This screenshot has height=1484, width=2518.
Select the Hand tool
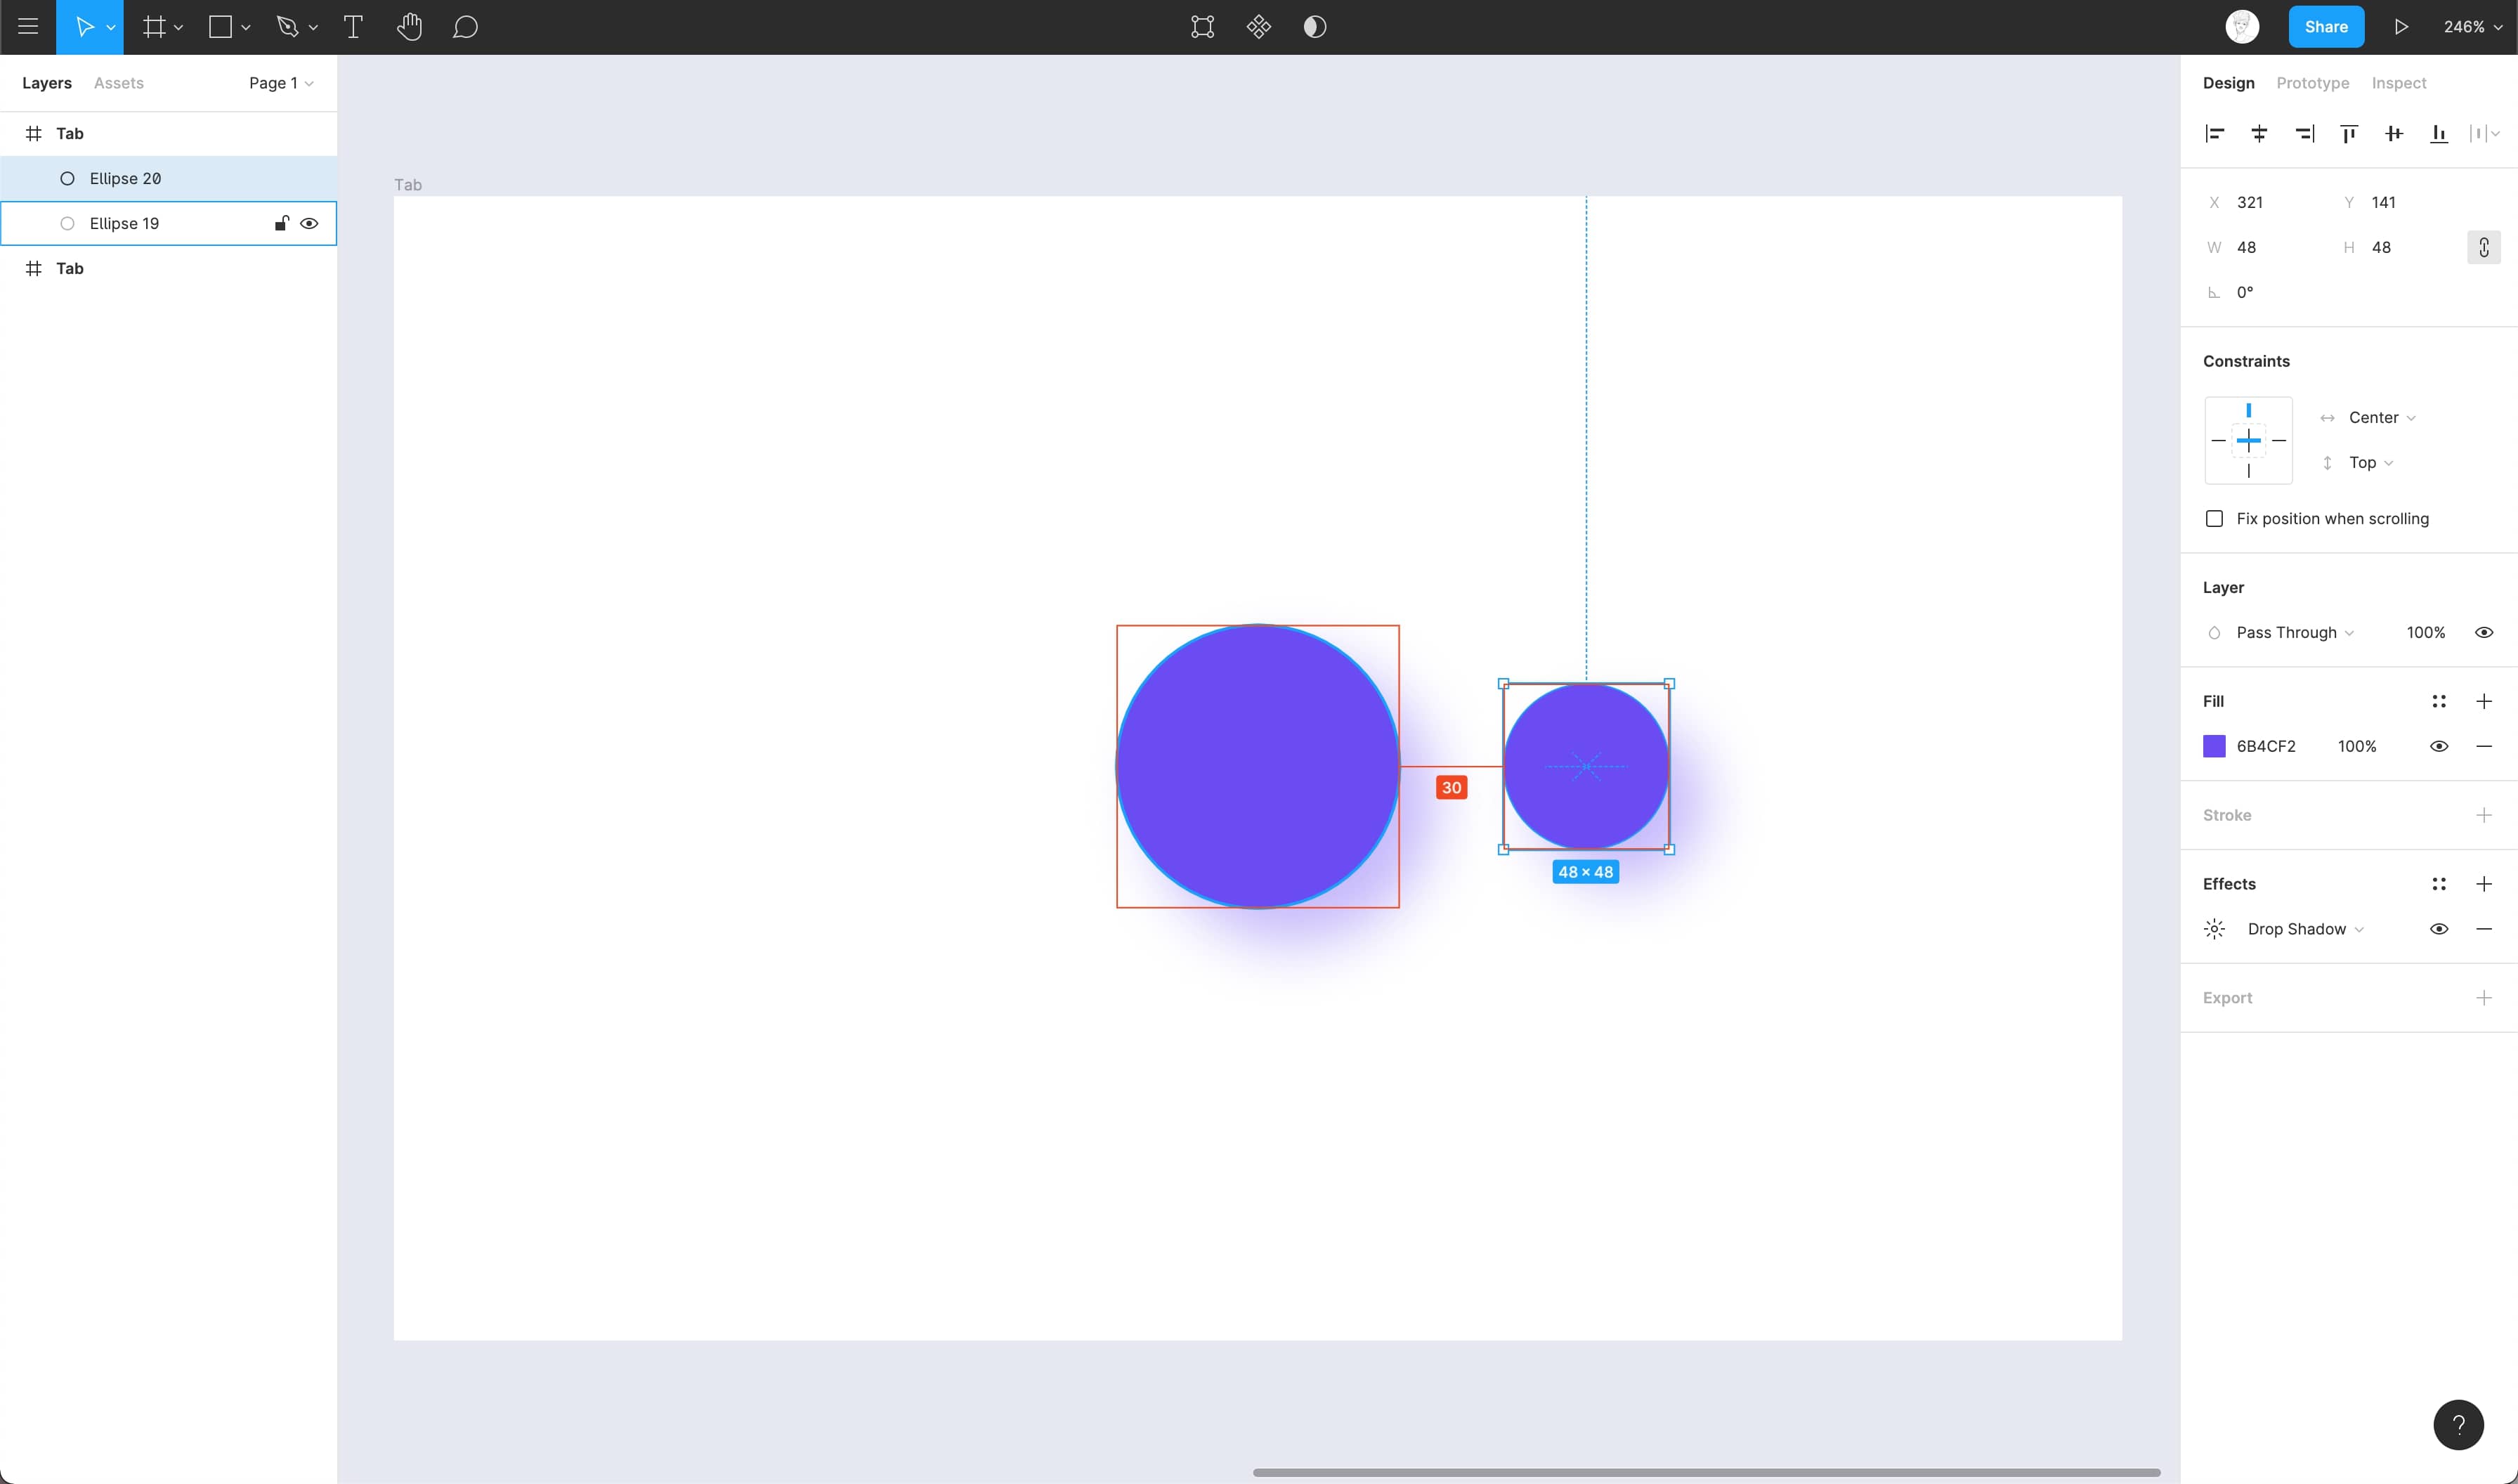tap(409, 27)
